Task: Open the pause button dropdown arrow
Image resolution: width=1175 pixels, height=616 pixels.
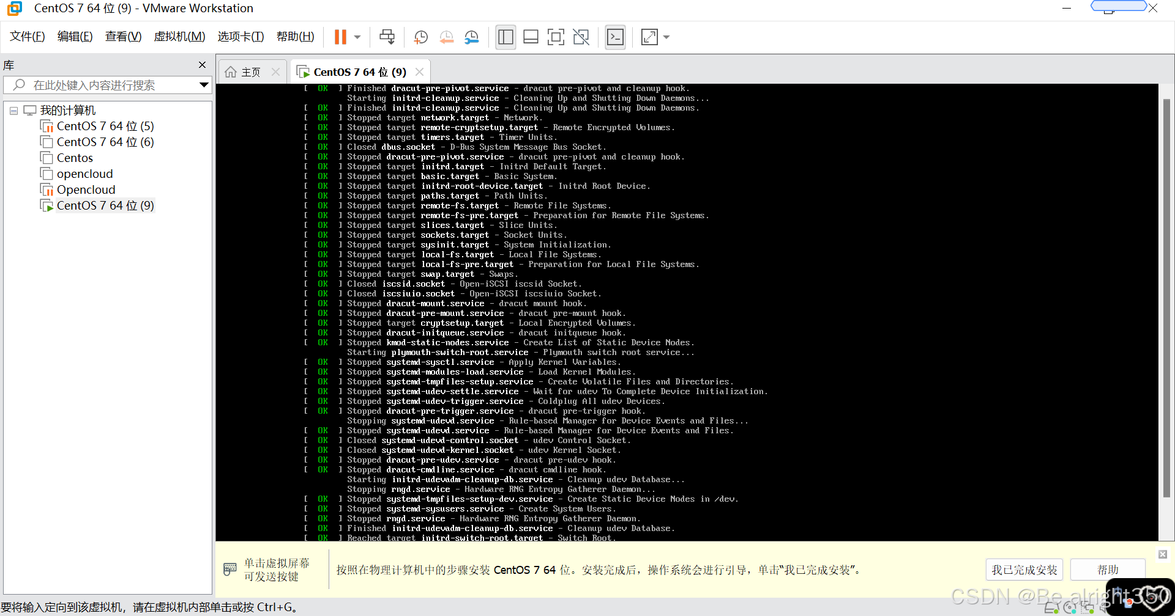Action: [357, 37]
